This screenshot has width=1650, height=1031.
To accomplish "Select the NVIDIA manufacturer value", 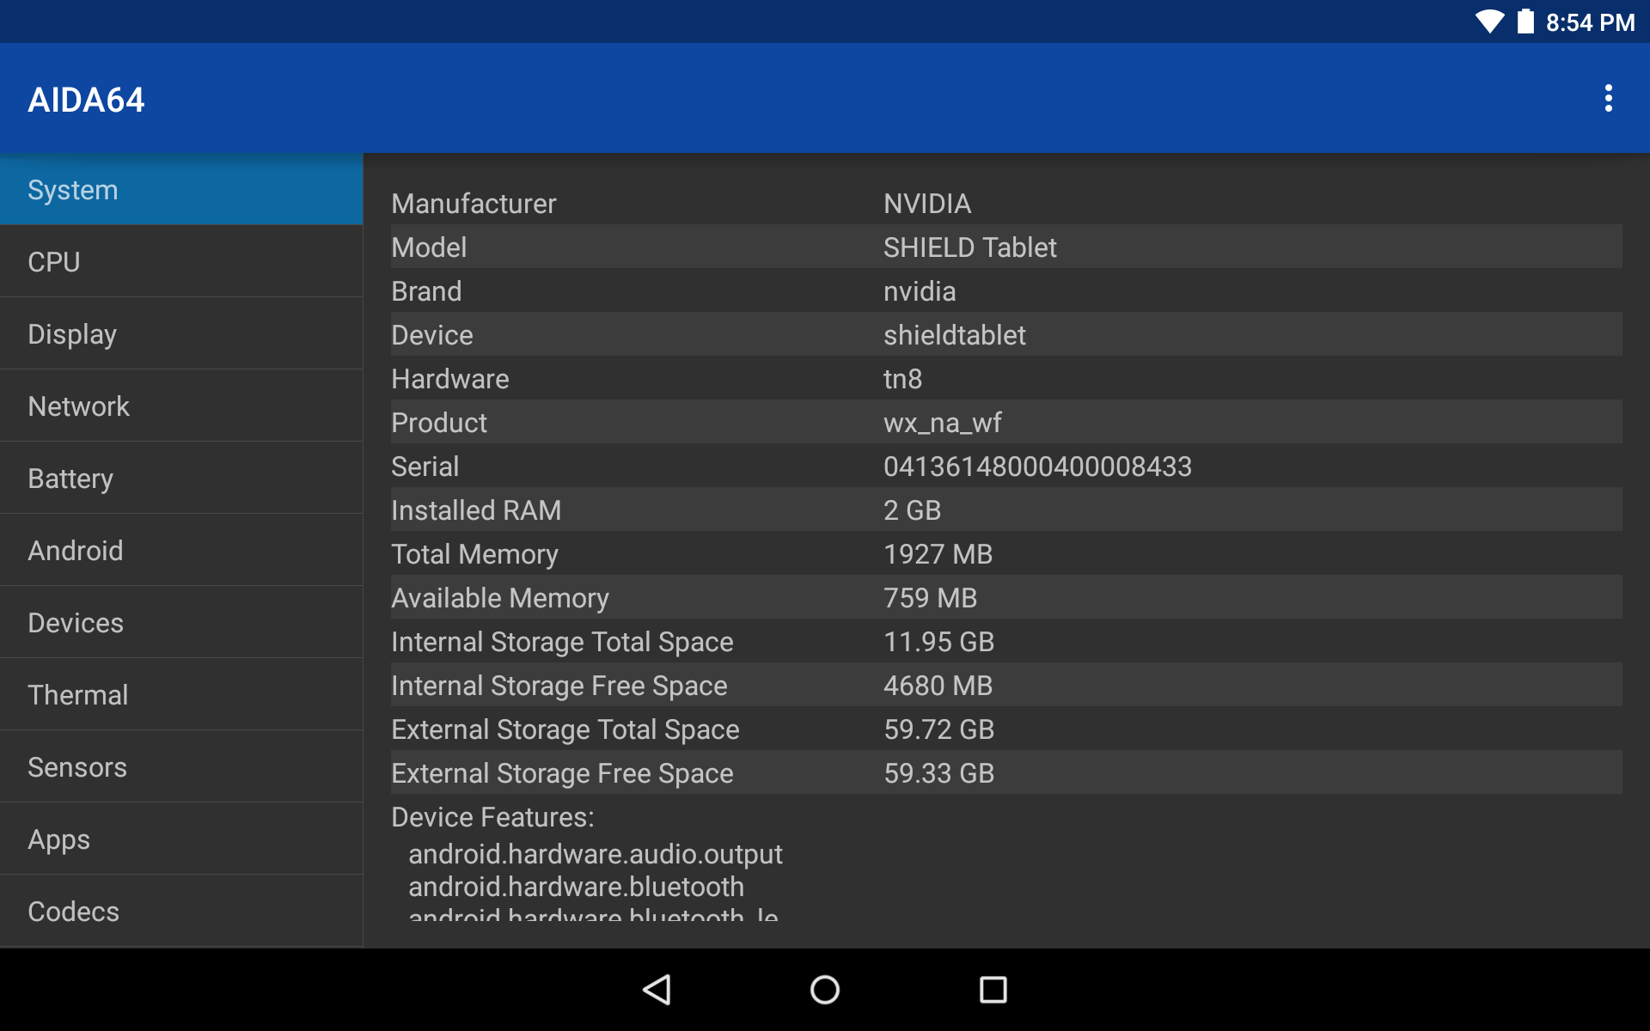I will [927, 204].
